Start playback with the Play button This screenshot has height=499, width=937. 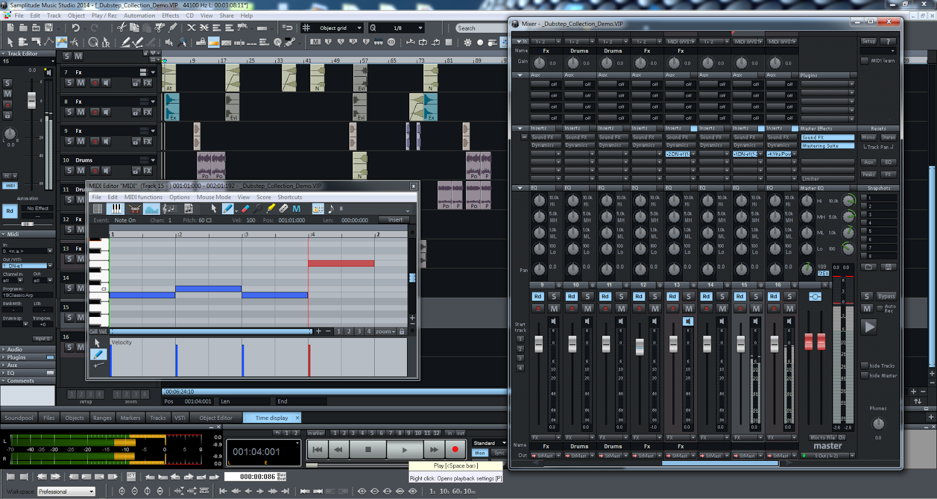(405, 449)
